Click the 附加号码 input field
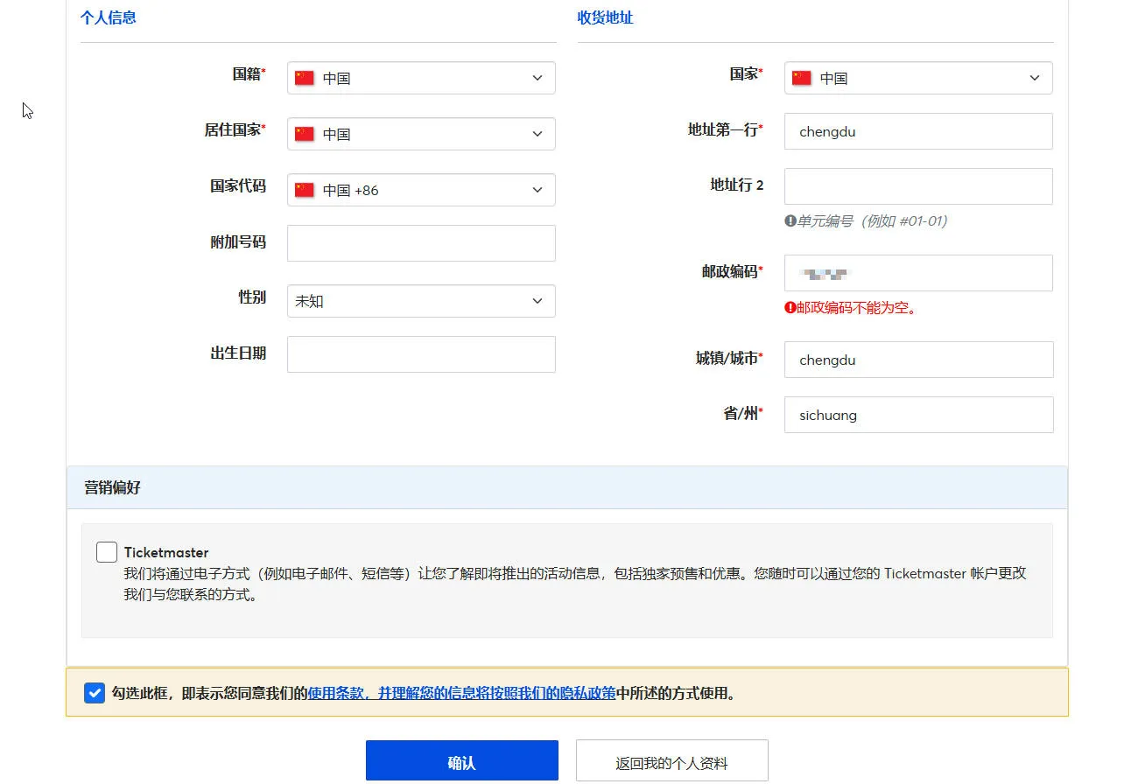 pyautogui.click(x=421, y=243)
